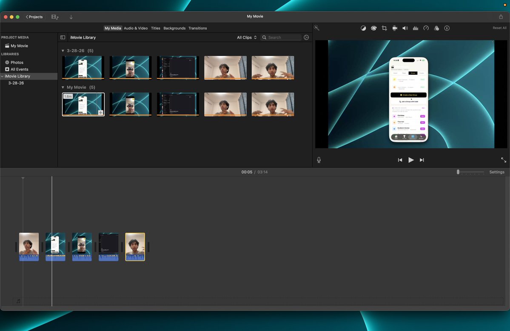This screenshot has height=331, width=510.
Task: Skip to the next clip
Action: pos(422,160)
